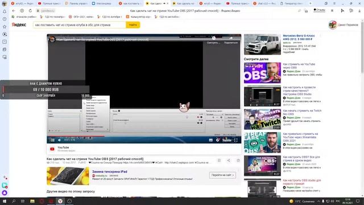Click the lock icon in the address bar
This screenshot has height=205, width=364.
tap(38, 11)
